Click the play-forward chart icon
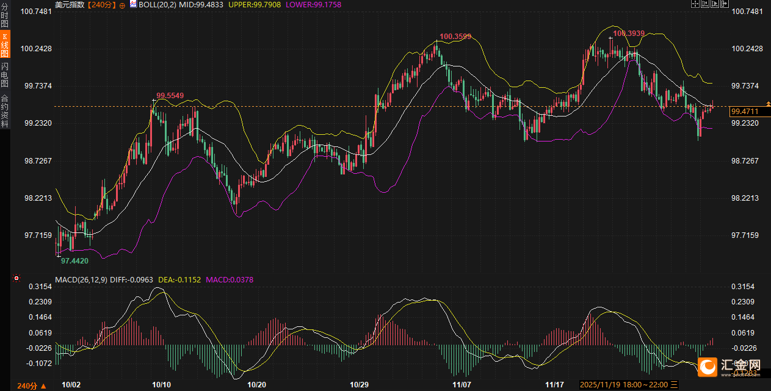The image size is (771, 391). (x=716, y=4)
